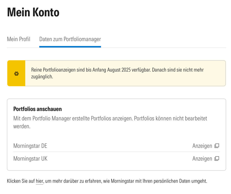Select the Morningstar DE row label
Image resolution: width=231 pixels, height=194 pixels.
point(30,146)
